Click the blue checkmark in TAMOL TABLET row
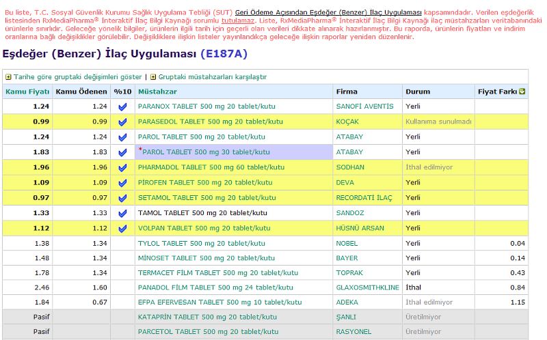 click(122, 213)
